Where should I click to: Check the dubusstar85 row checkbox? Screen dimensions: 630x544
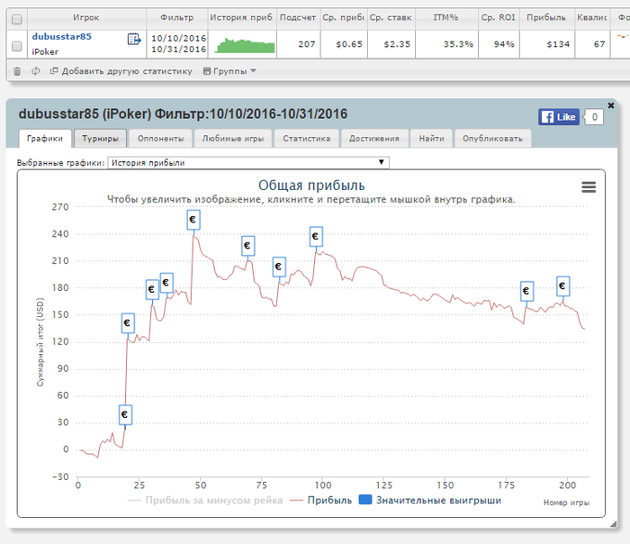(x=17, y=46)
